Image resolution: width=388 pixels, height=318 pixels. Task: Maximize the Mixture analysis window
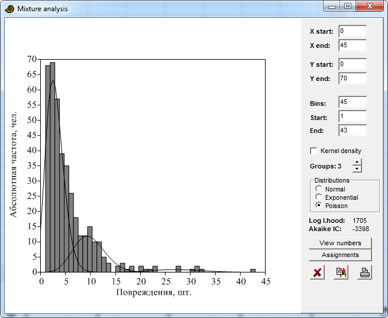[x=348, y=7]
